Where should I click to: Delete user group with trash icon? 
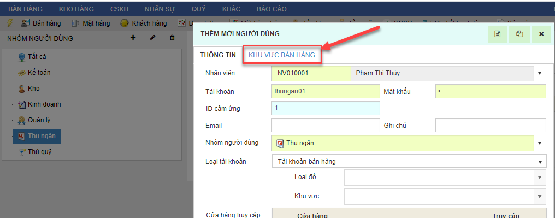click(x=173, y=38)
